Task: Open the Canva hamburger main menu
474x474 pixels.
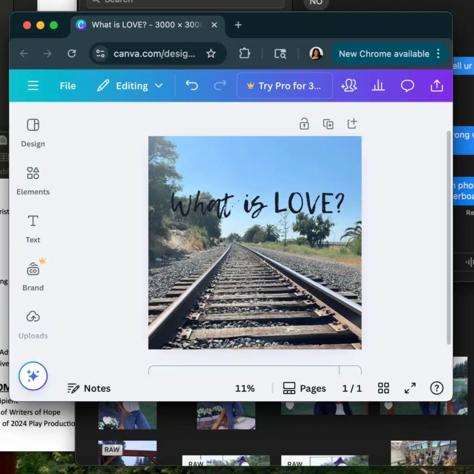Action: (33, 86)
